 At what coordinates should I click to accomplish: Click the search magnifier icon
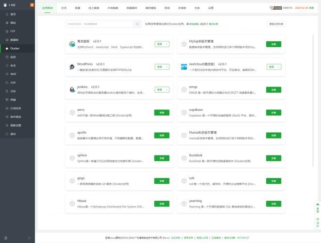pyautogui.click(x=137, y=24)
